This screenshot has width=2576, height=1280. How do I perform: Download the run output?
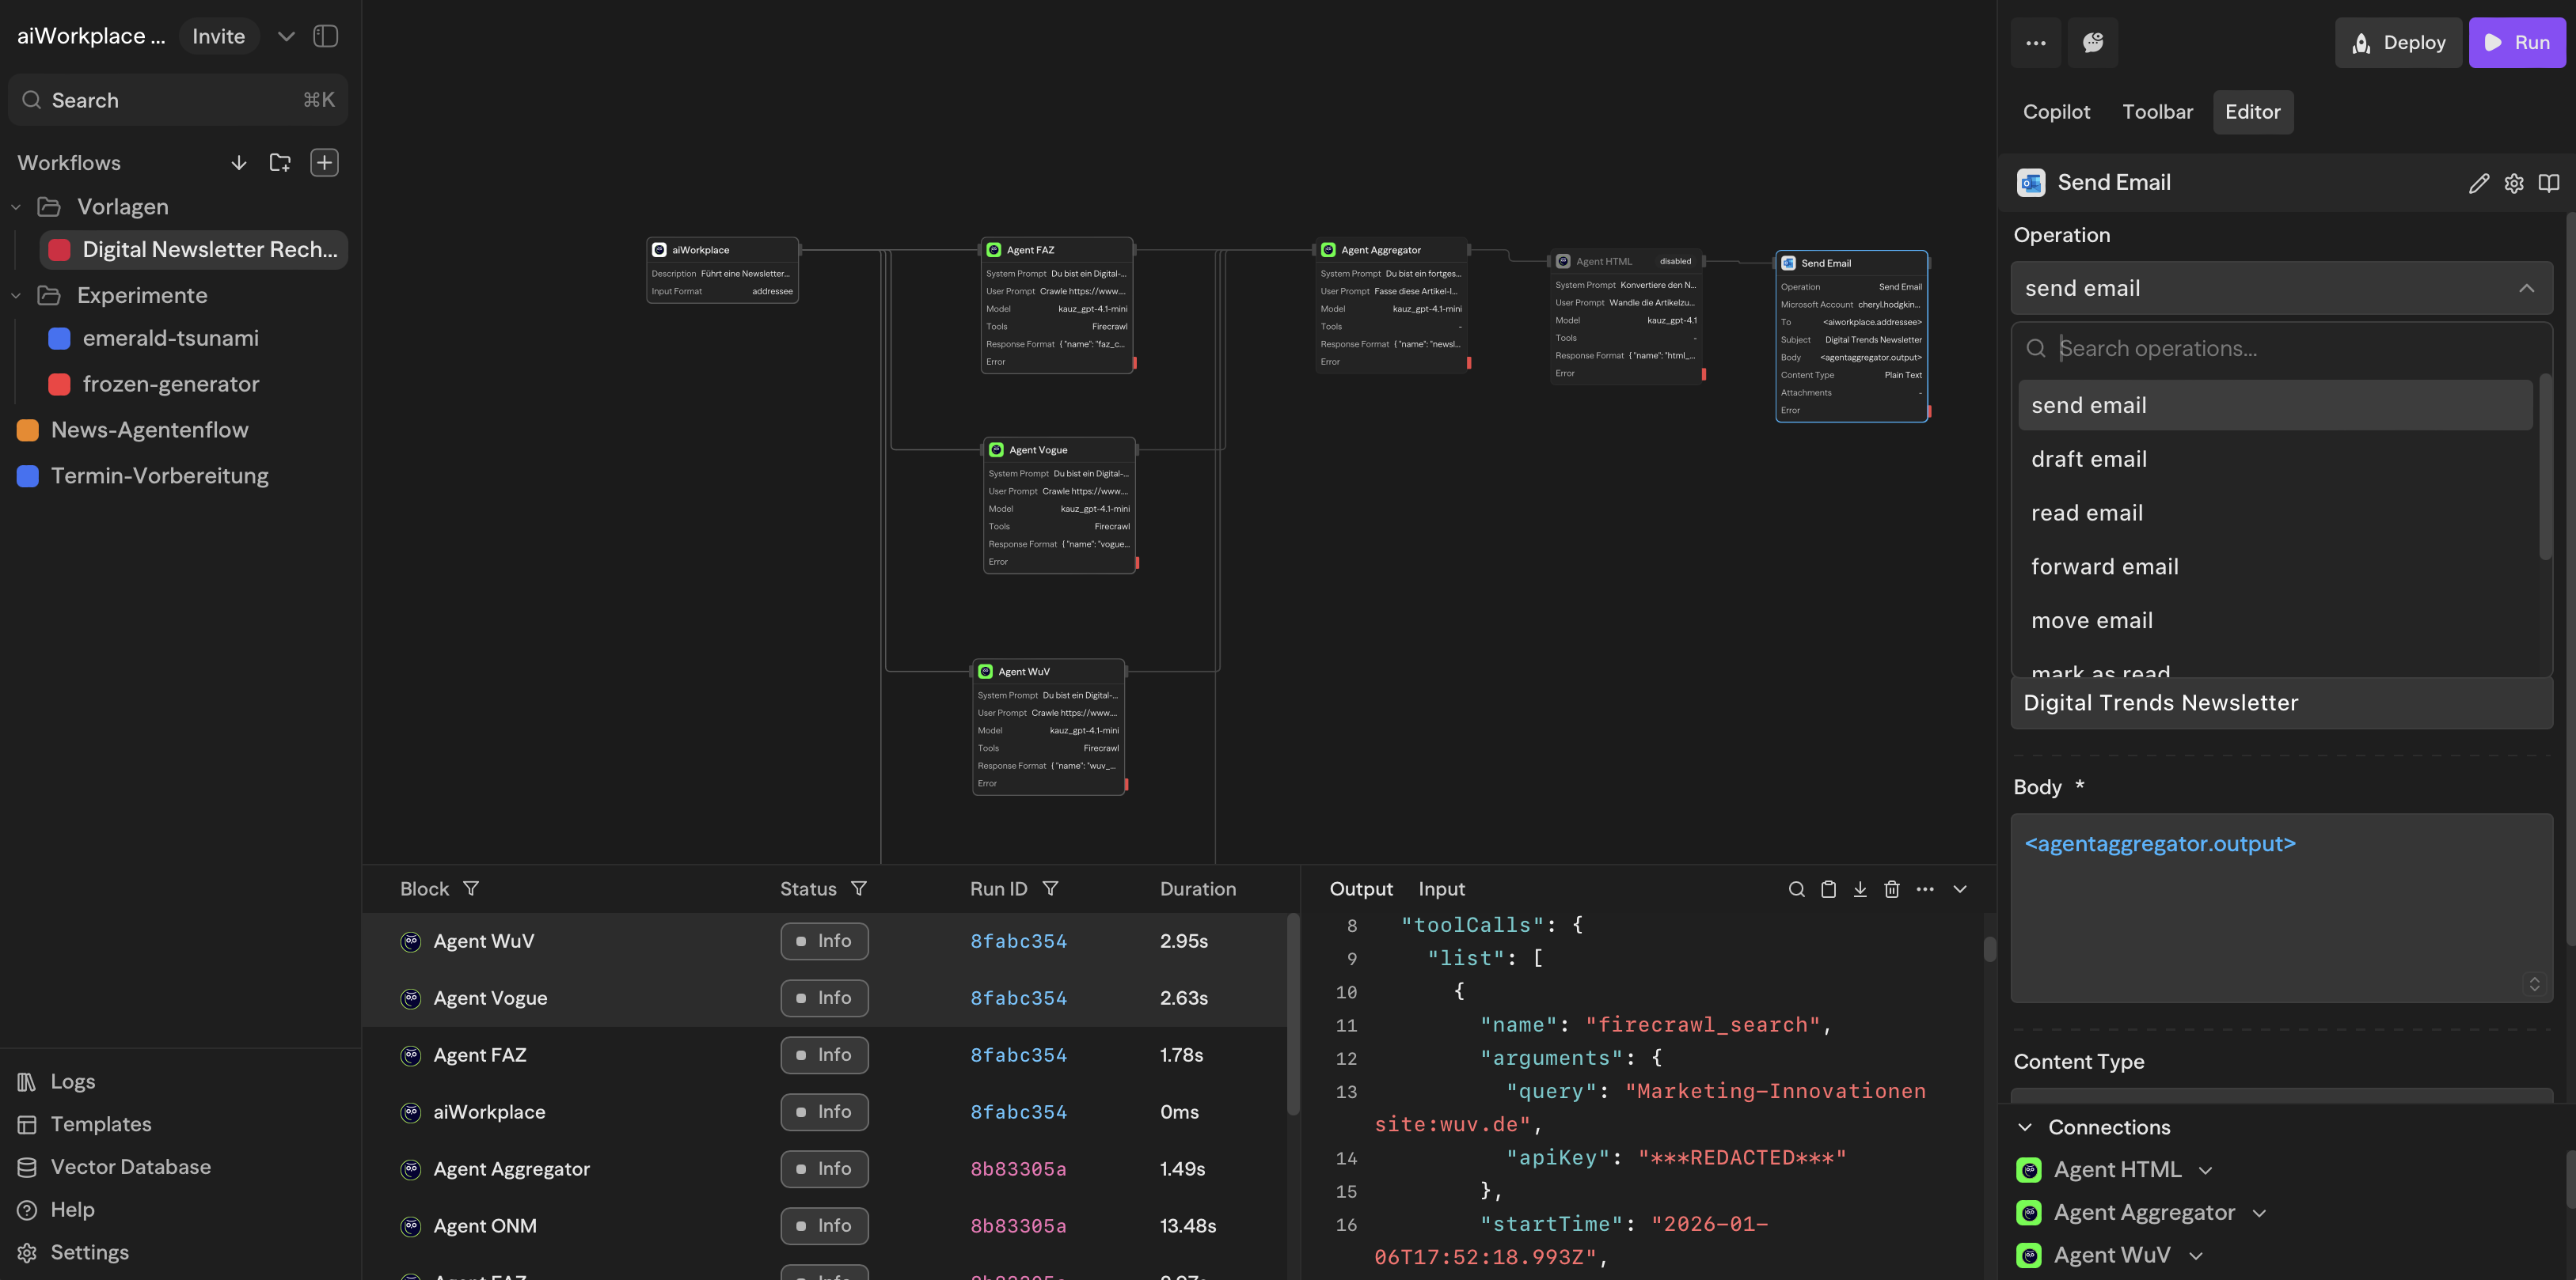pos(1860,888)
